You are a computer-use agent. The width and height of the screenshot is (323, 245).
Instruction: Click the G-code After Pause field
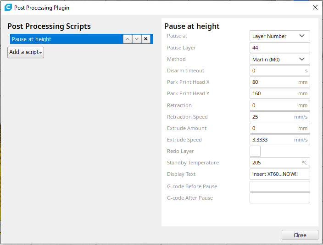point(280,198)
